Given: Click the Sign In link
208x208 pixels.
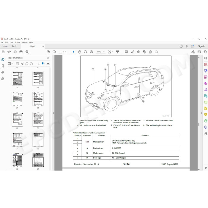Looking at the screenshot, I should (201, 46).
